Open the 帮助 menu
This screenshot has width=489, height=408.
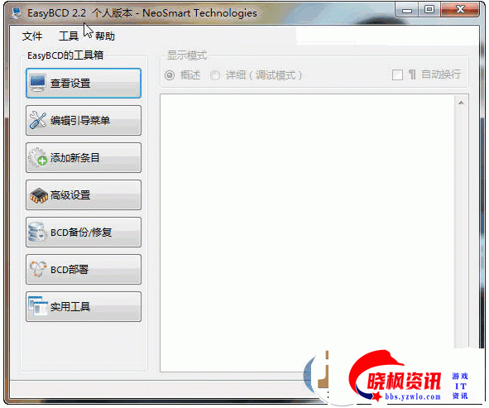[x=105, y=36]
